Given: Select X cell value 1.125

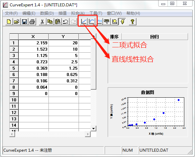Looking at the screenshot, I should click(33, 56).
